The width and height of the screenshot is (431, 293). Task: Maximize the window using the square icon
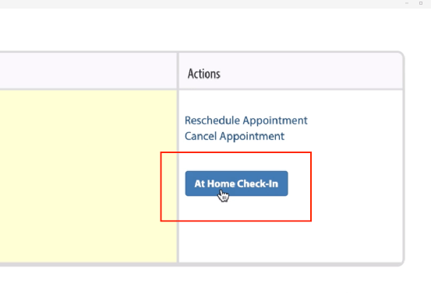pos(421,3)
